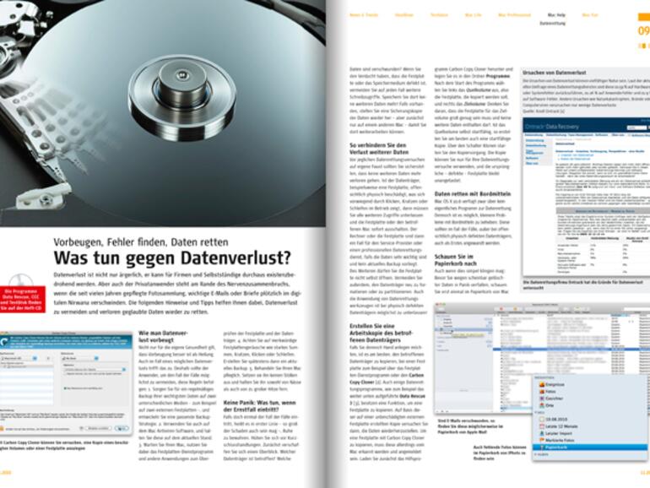The height and width of the screenshot is (488, 650).
Task: Select the highlighted Papierkorb row in iPhoto
Action: coord(590,447)
